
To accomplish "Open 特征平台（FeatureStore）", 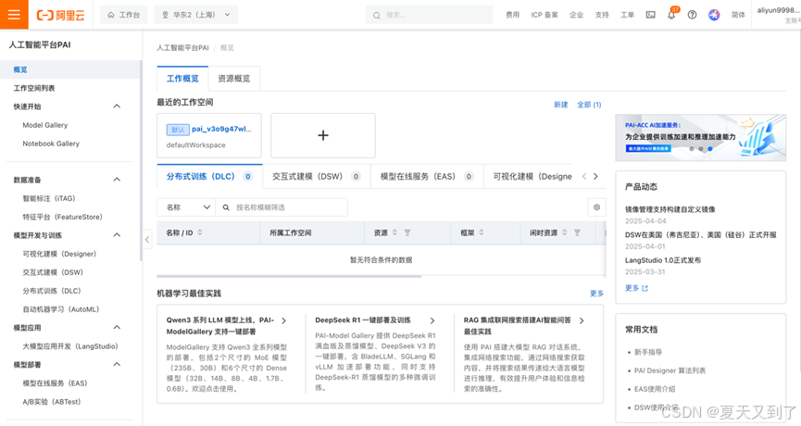I will (62, 217).
